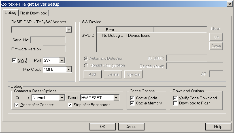The image size is (234, 133).
Task: Click the OK button
Action: click(x=103, y=126)
